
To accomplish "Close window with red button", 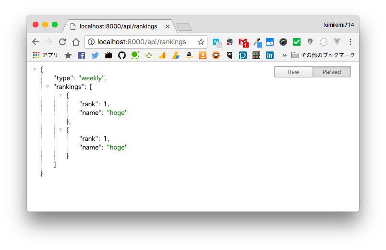I will pos(36,25).
